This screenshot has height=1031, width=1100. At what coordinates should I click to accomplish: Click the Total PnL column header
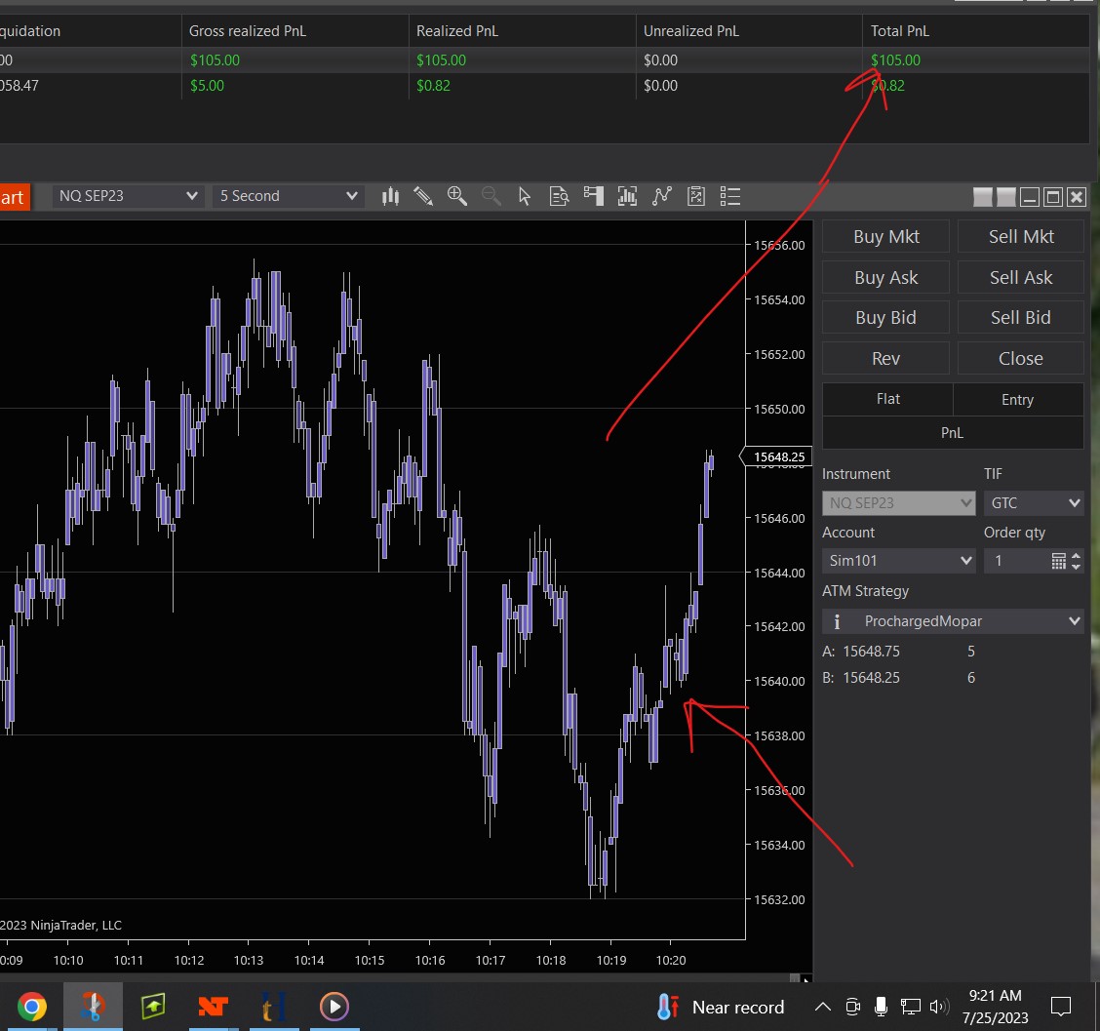tap(900, 31)
